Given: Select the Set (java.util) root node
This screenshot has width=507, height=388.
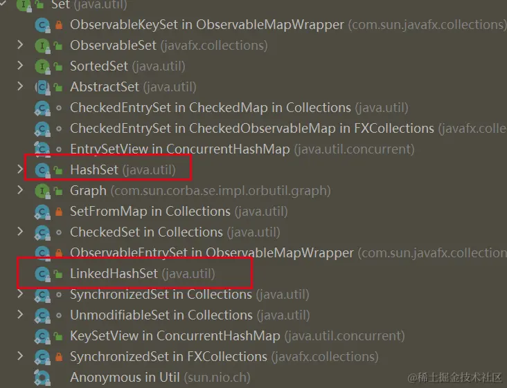Looking at the screenshot, I should coord(89,5).
